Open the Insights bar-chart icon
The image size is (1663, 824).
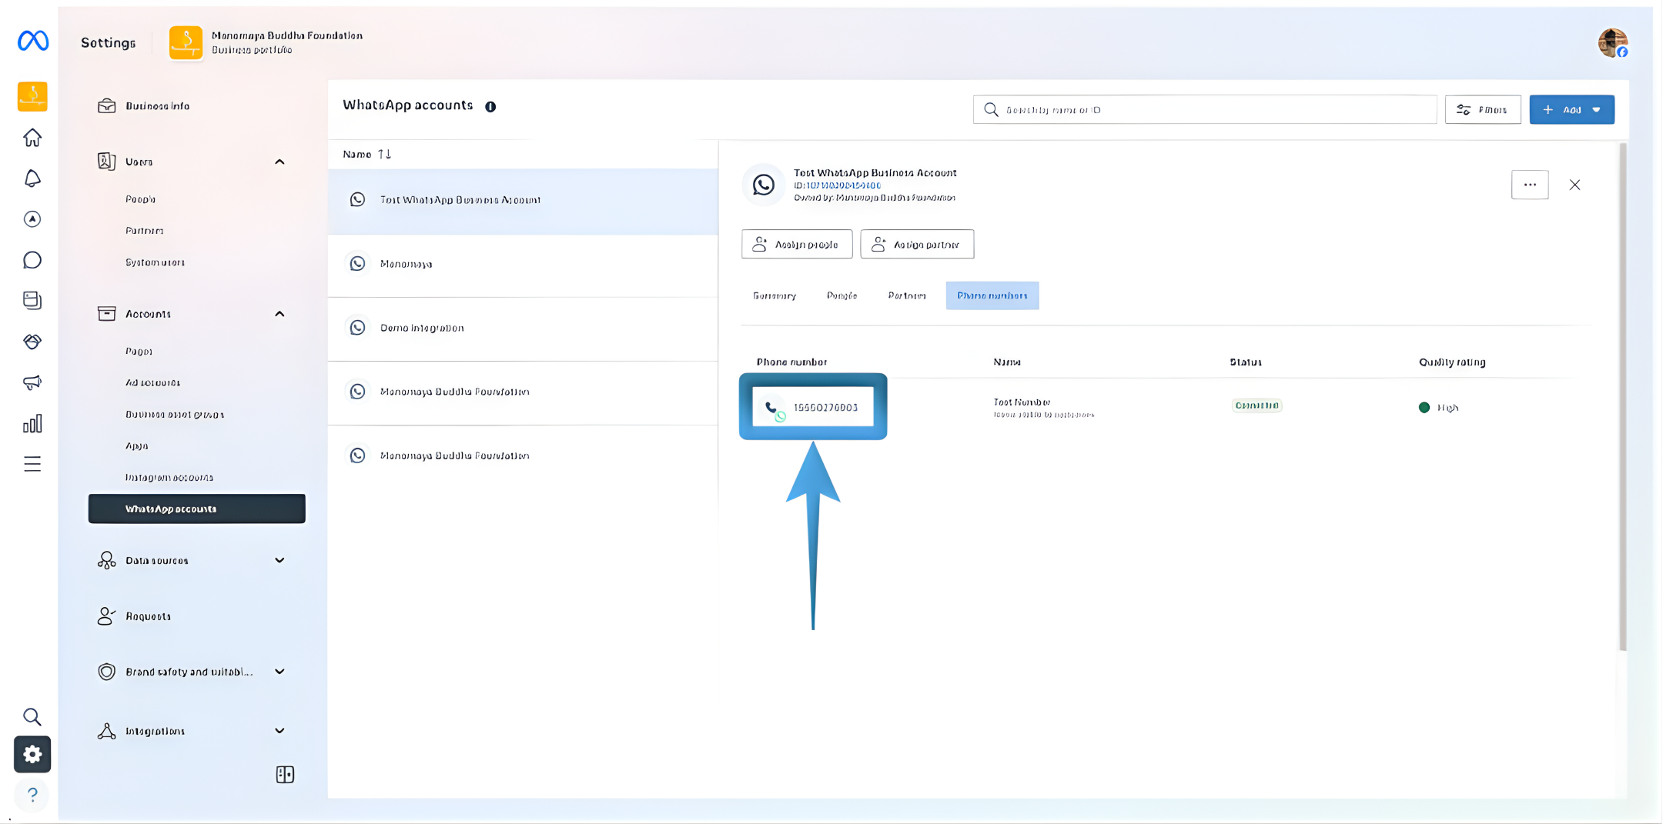tap(32, 422)
